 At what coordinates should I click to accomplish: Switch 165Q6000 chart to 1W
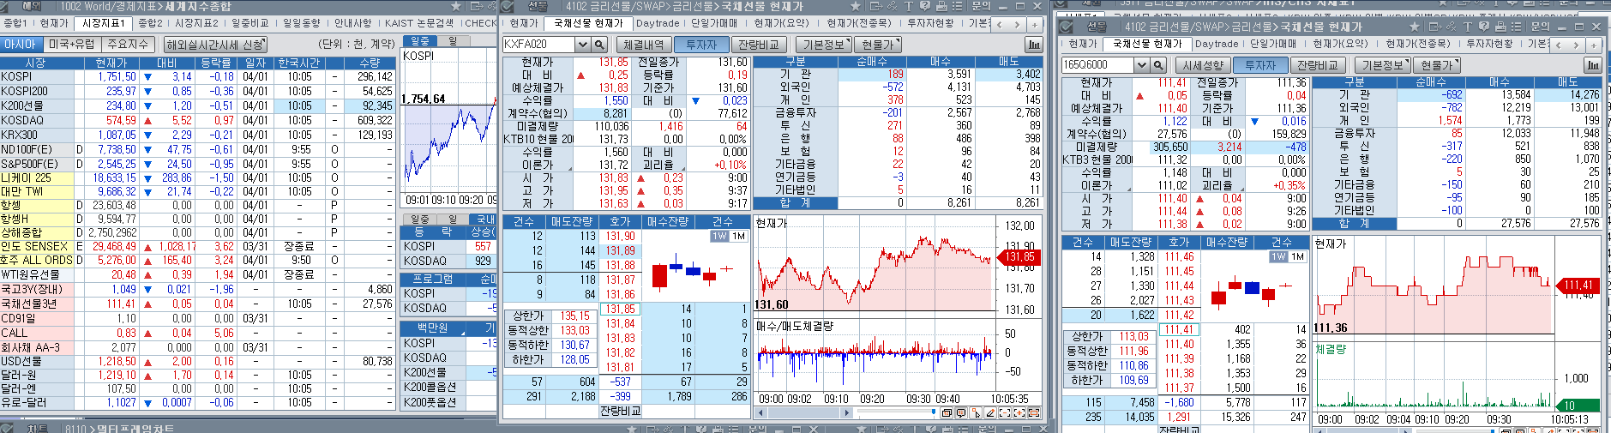tap(1278, 256)
